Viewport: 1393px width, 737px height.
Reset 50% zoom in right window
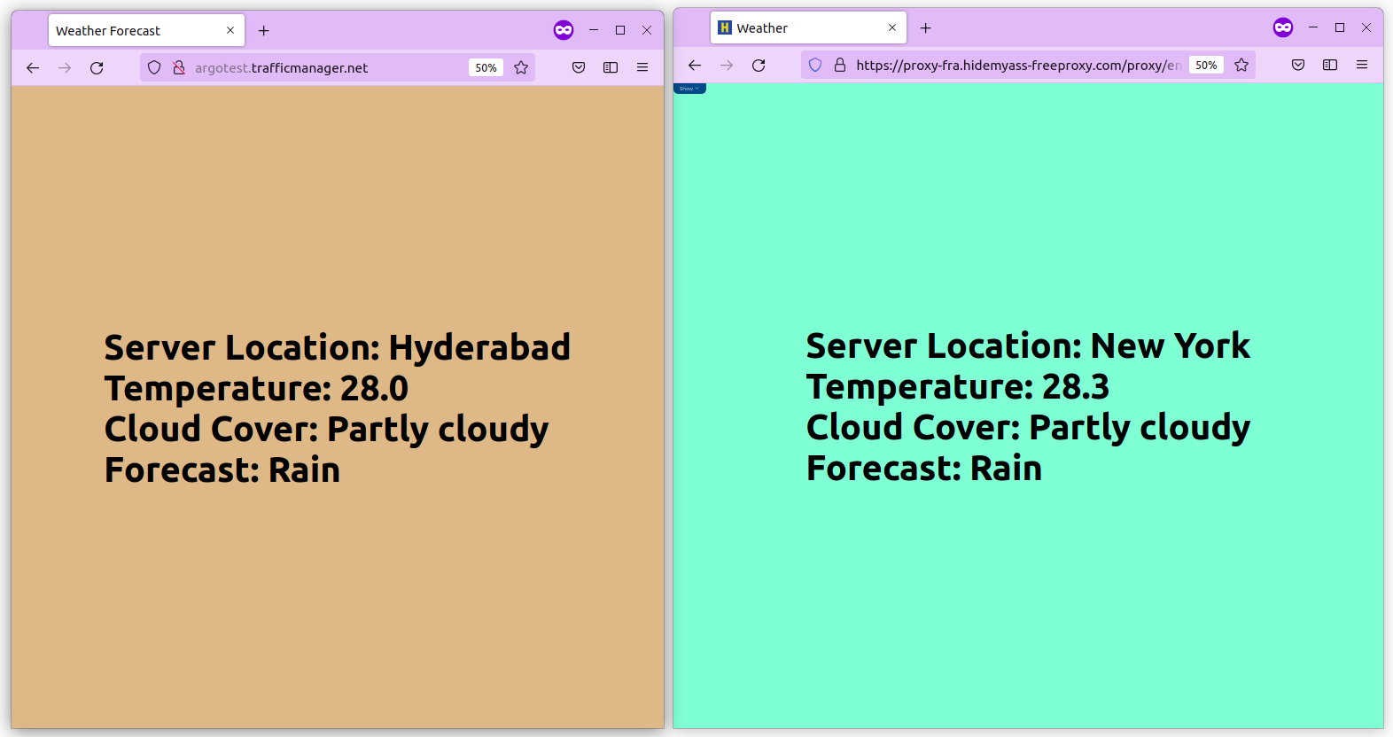point(1206,65)
